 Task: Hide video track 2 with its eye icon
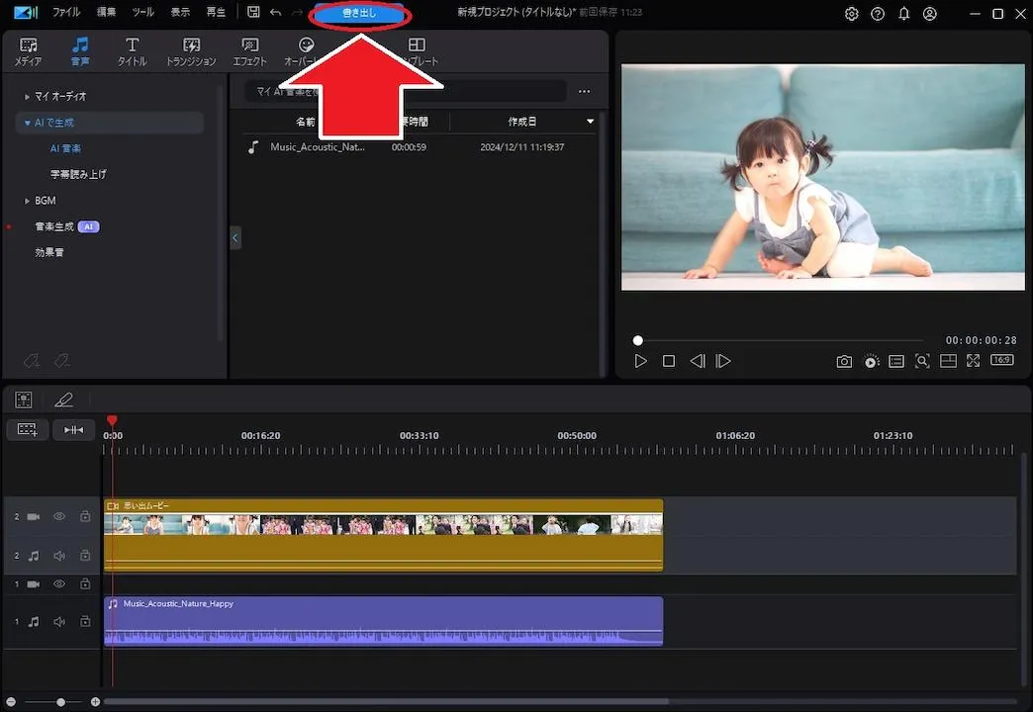click(x=58, y=516)
